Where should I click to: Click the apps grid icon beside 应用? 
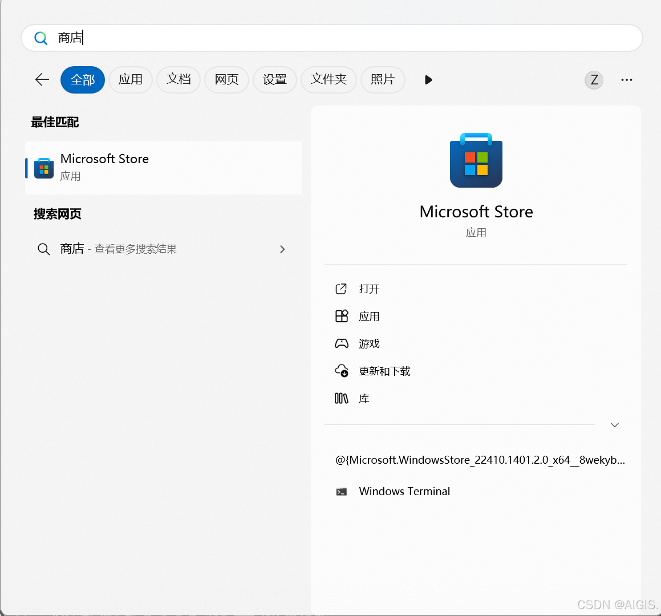[342, 316]
